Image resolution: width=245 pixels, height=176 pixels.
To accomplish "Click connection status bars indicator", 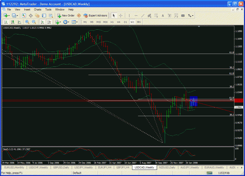I will coord(209,173).
